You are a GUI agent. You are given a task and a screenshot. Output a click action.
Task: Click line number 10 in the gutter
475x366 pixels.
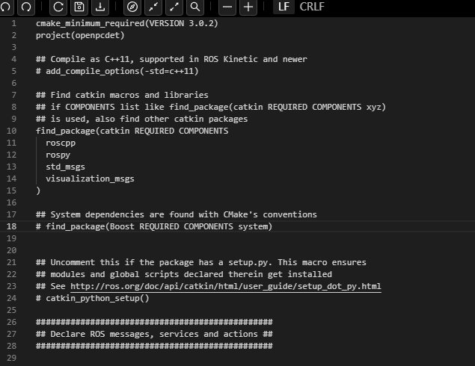[x=11, y=131]
